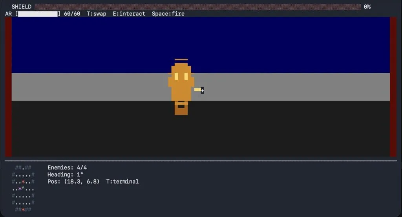Click the 60/60 ammo count
Screen dimensions: 402x217
click(72, 14)
